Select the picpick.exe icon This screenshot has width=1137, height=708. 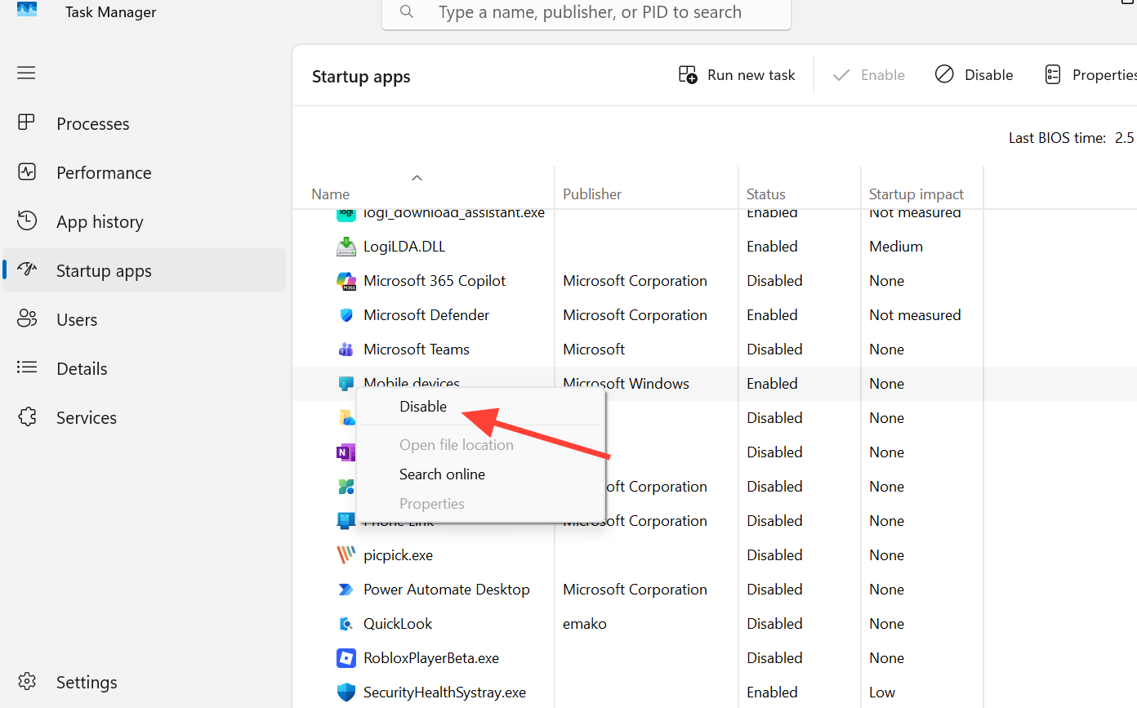[346, 555]
